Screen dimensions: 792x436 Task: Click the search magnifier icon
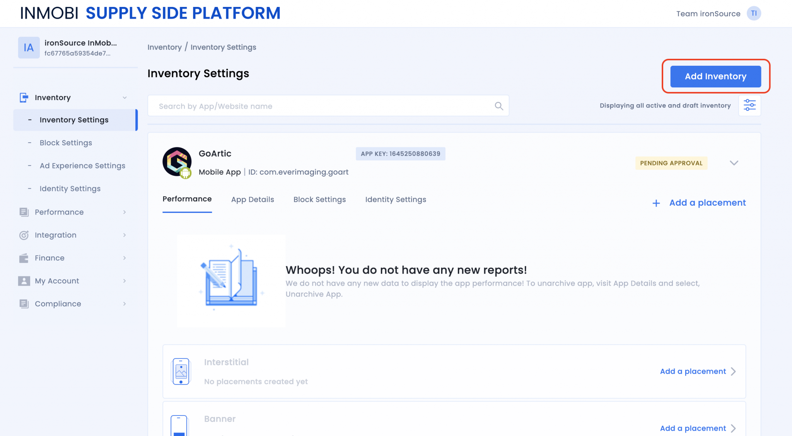pyautogui.click(x=498, y=106)
